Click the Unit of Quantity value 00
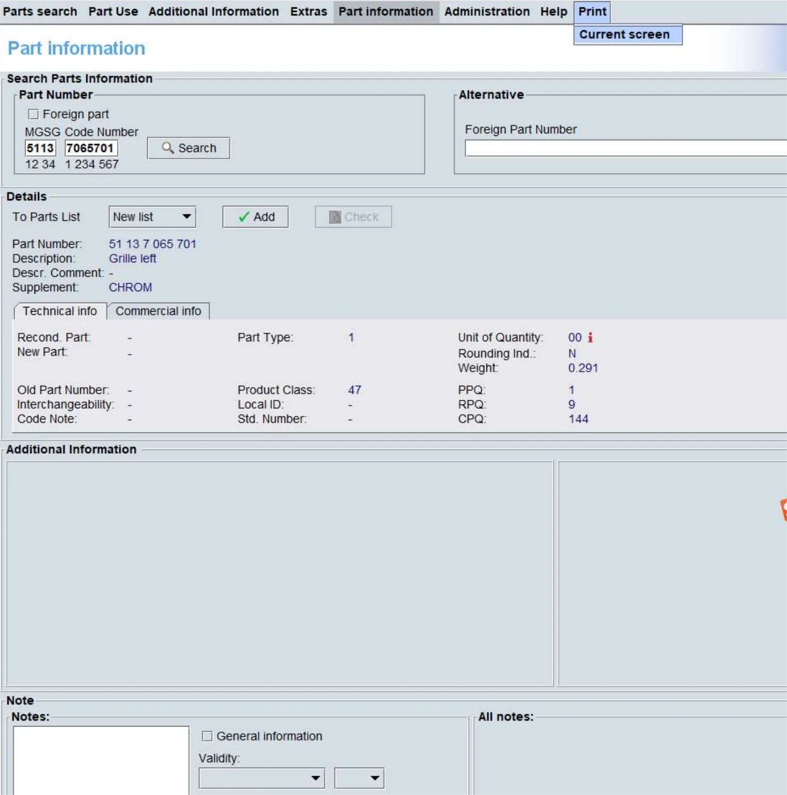Viewport: 787px width, 795px height. 575,337
